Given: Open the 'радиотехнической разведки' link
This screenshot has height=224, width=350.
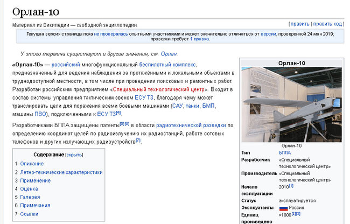Looking at the screenshot, I should [191, 125].
